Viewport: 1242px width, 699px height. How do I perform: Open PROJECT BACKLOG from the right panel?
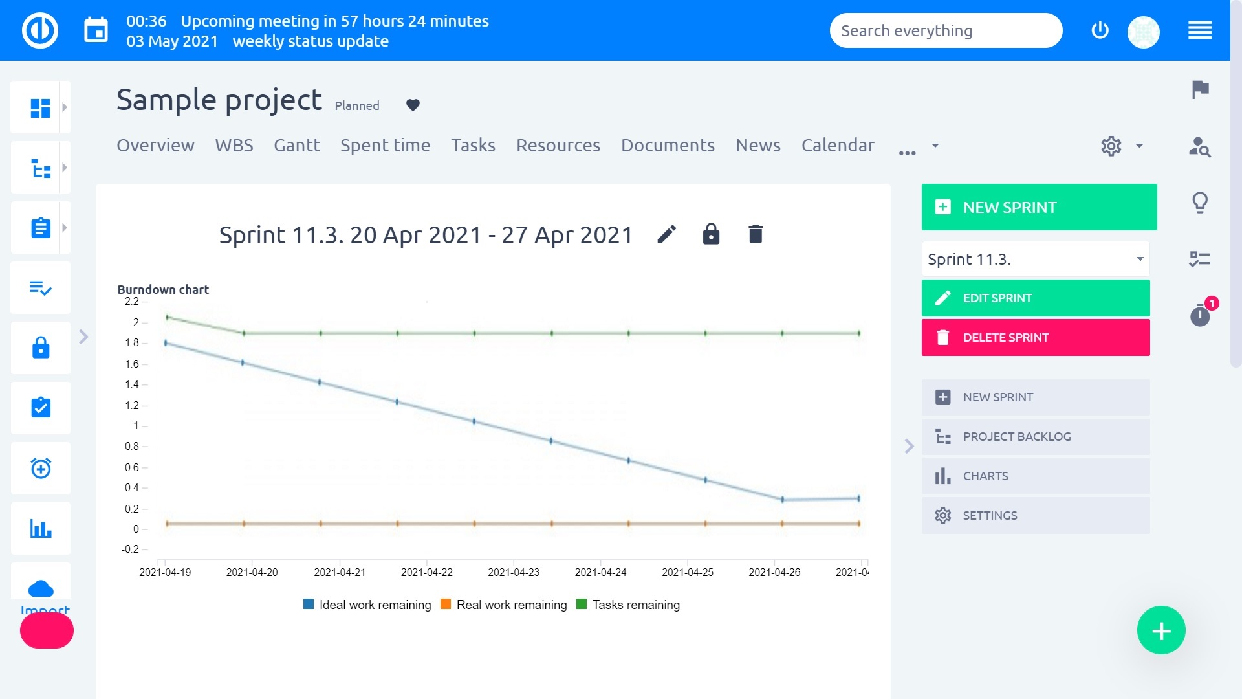tap(1016, 436)
